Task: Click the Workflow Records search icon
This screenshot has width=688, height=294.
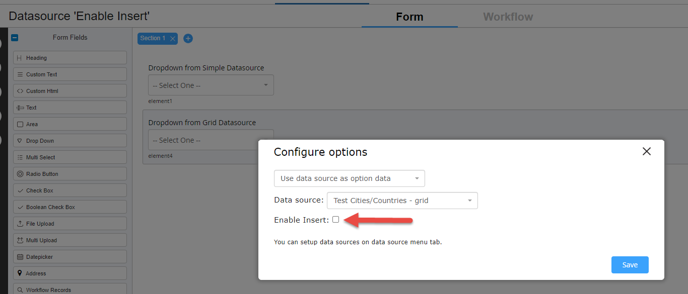Action: point(20,290)
